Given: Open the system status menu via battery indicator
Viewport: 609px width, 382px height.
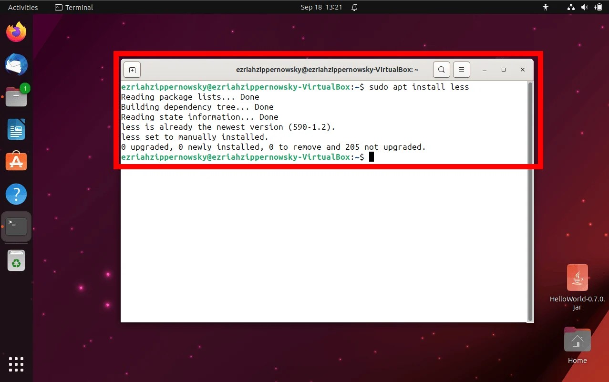Looking at the screenshot, I should coord(598,7).
